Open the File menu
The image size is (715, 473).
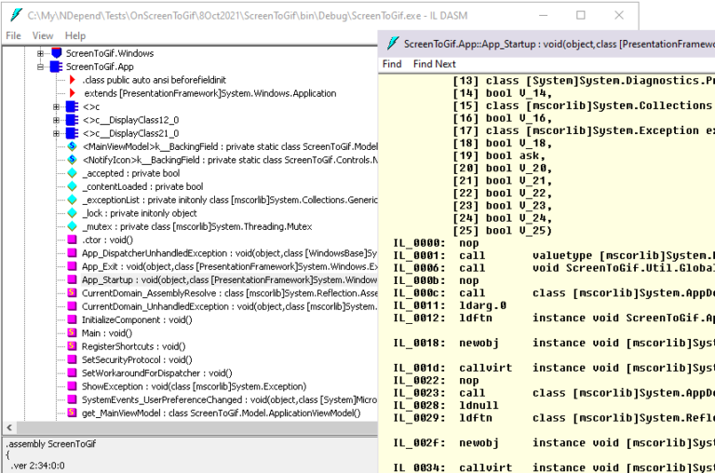13,35
